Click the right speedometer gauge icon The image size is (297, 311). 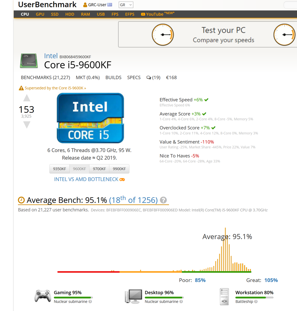click(x=285, y=34)
